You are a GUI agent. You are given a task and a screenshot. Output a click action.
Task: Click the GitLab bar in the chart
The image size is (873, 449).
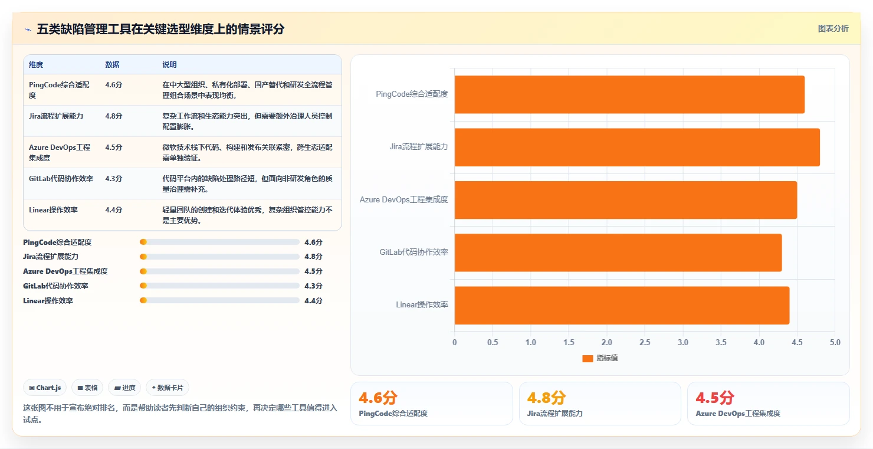click(x=618, y=253)
